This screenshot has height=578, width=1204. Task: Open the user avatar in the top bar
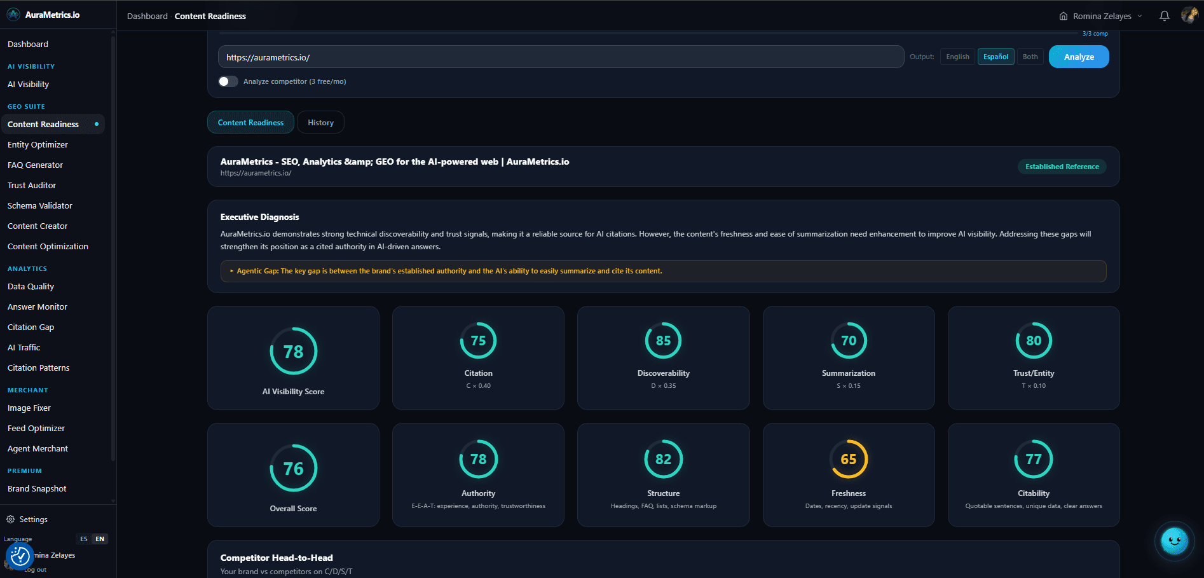coord(1189,15)
